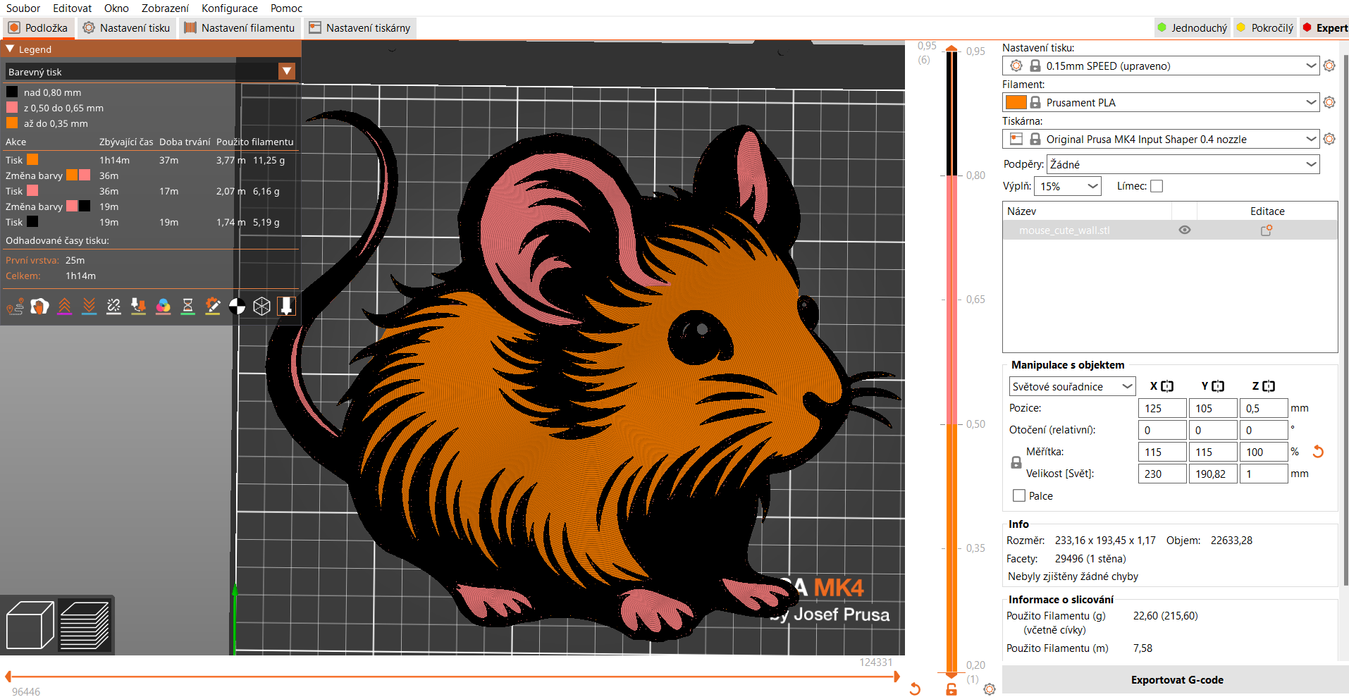Click Měřítka Z field showing 100
This screenshot has height=697, width=1349.
pyautogui.click(x=1264, y=452)
